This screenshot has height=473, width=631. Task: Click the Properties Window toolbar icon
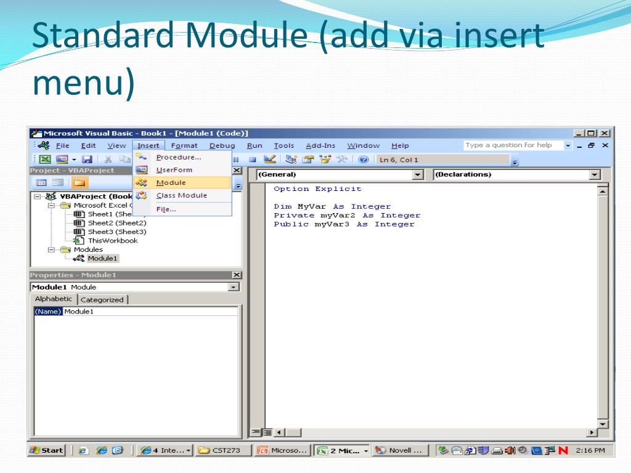pyautogui.click(x=308, y=160)
